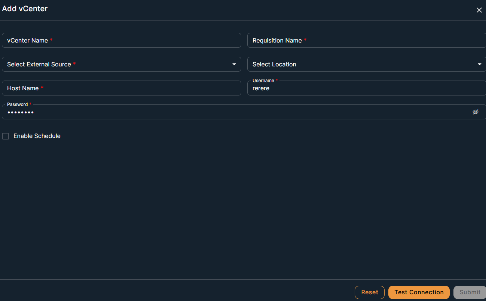Expand the Select Location dropdown
The image size is (486, 301).
[367, 64]
